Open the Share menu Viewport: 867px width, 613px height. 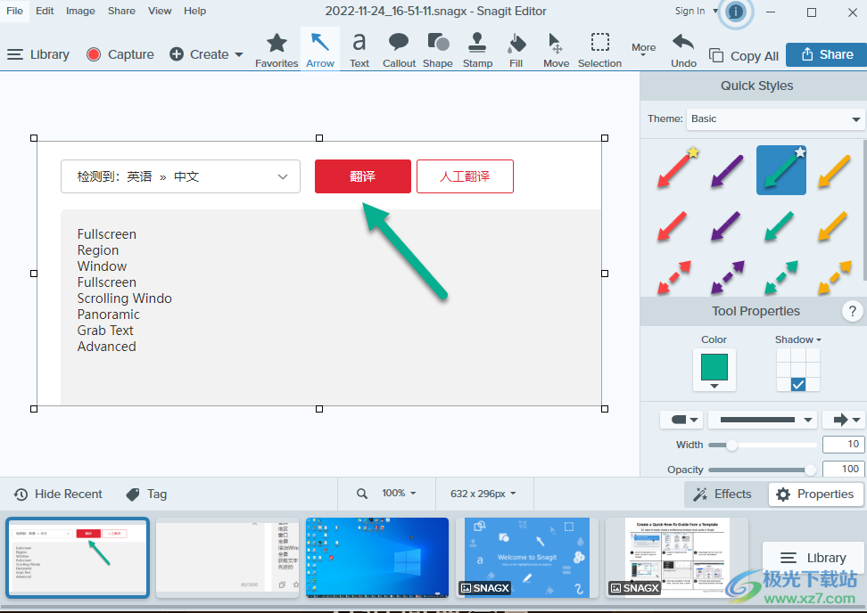coord(121,11)
